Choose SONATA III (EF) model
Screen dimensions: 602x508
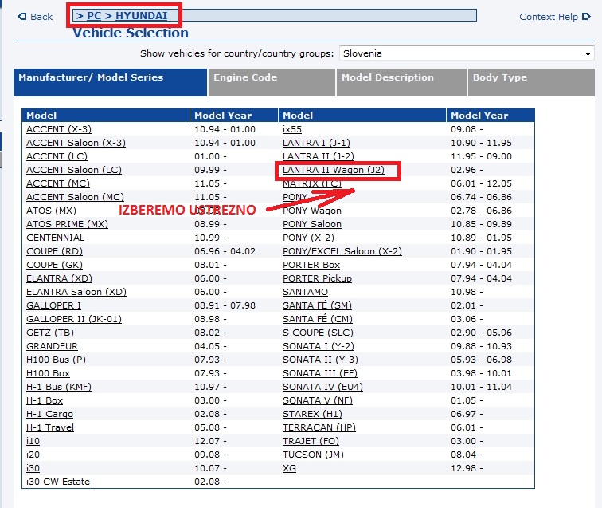pyautogui.click(x=320, y=373)
